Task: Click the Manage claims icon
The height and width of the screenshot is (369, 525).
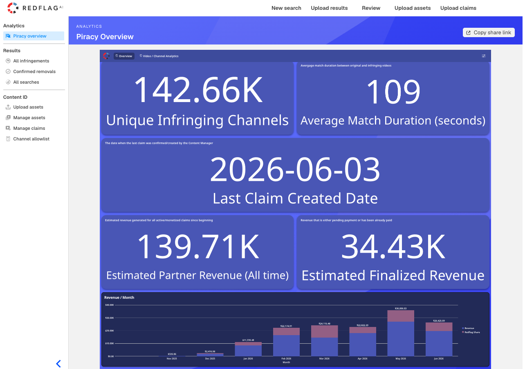Action: (8, 128)
